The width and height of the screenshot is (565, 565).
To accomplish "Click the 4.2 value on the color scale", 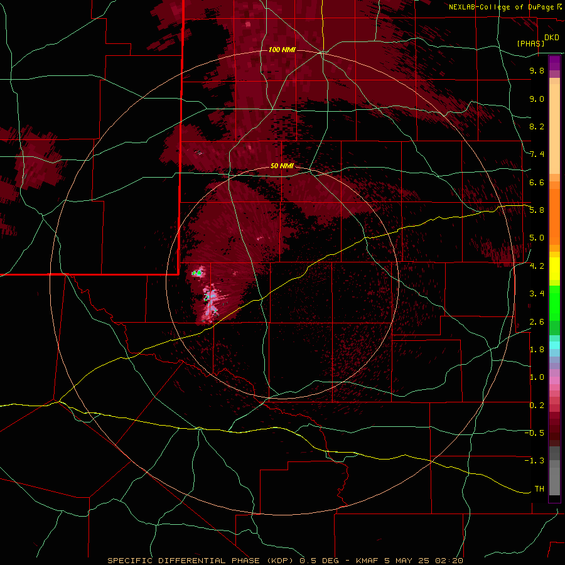I will (x=537, y=266).
